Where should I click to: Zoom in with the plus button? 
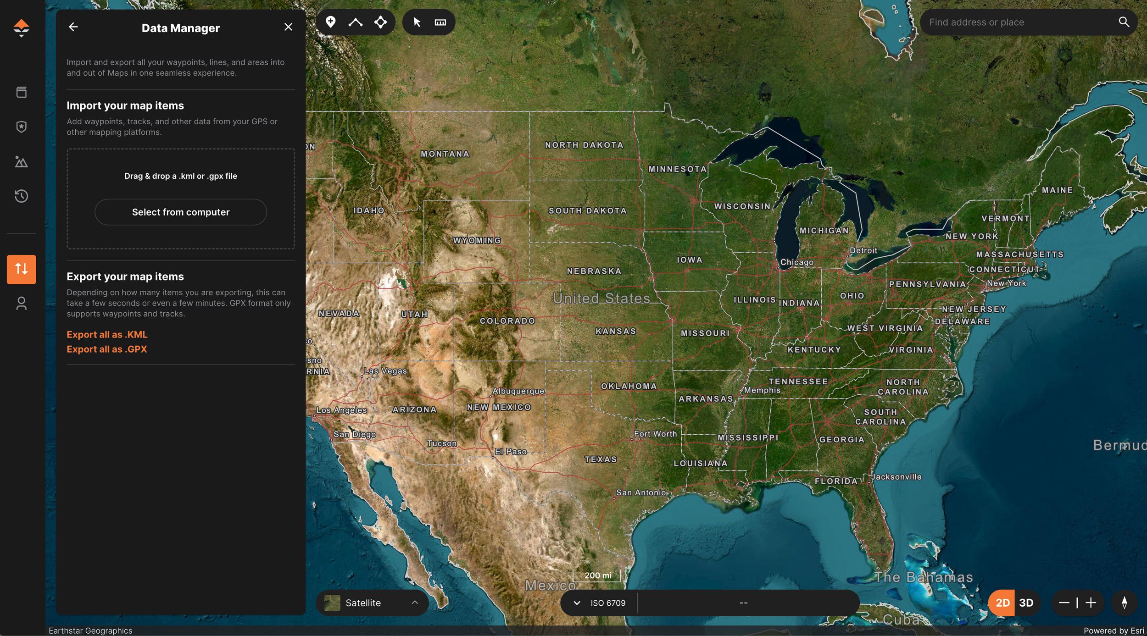point(1091,603)
